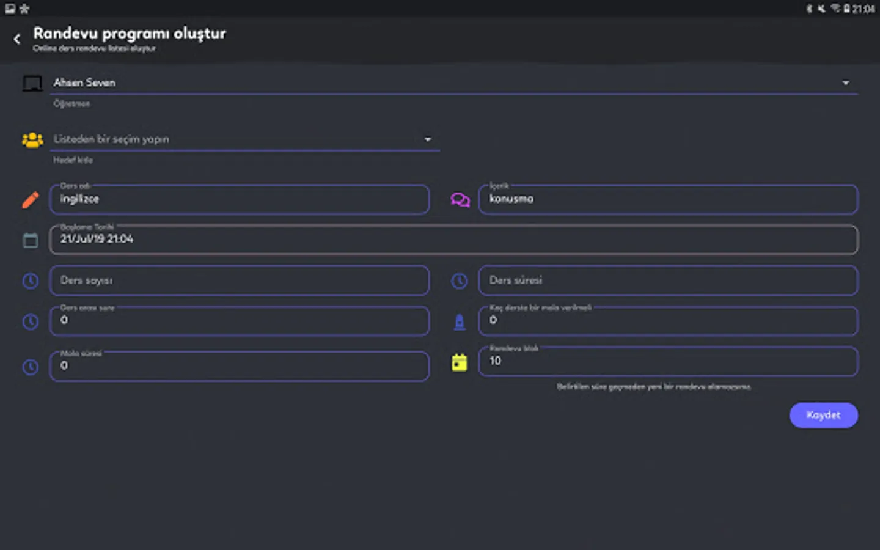Image resolution: width=880 pixels, height=550 pixels.
Task: Click the laptop icon beside Ahsen Seven
Action: pyautogui.click(x=32, y=83)
